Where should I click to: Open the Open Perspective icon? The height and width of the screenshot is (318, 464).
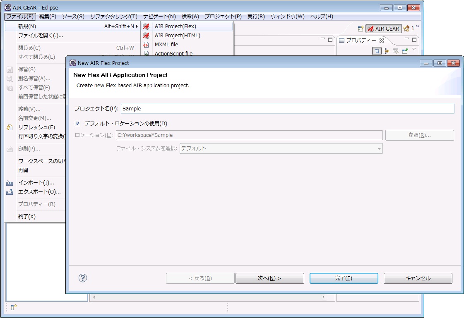(x=360, y=29)
